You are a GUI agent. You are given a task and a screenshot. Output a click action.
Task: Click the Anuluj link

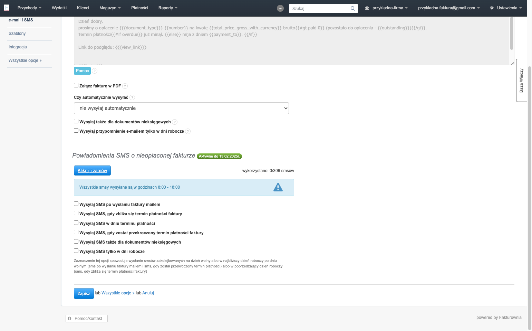coord(148,293)
